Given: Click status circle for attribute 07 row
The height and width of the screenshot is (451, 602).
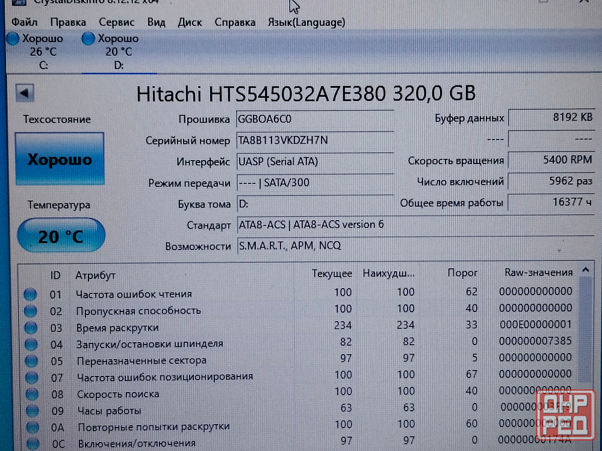Looking at the screenshot, I should click(30, 378).
